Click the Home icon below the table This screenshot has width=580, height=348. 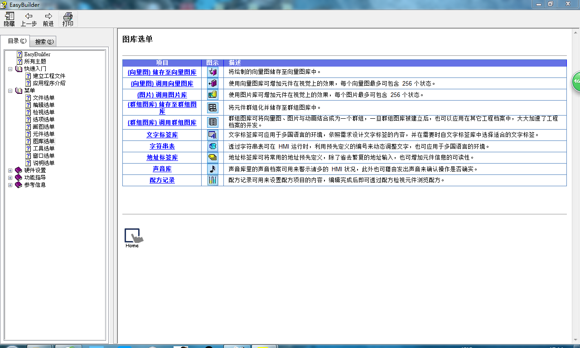coord(133,237)
